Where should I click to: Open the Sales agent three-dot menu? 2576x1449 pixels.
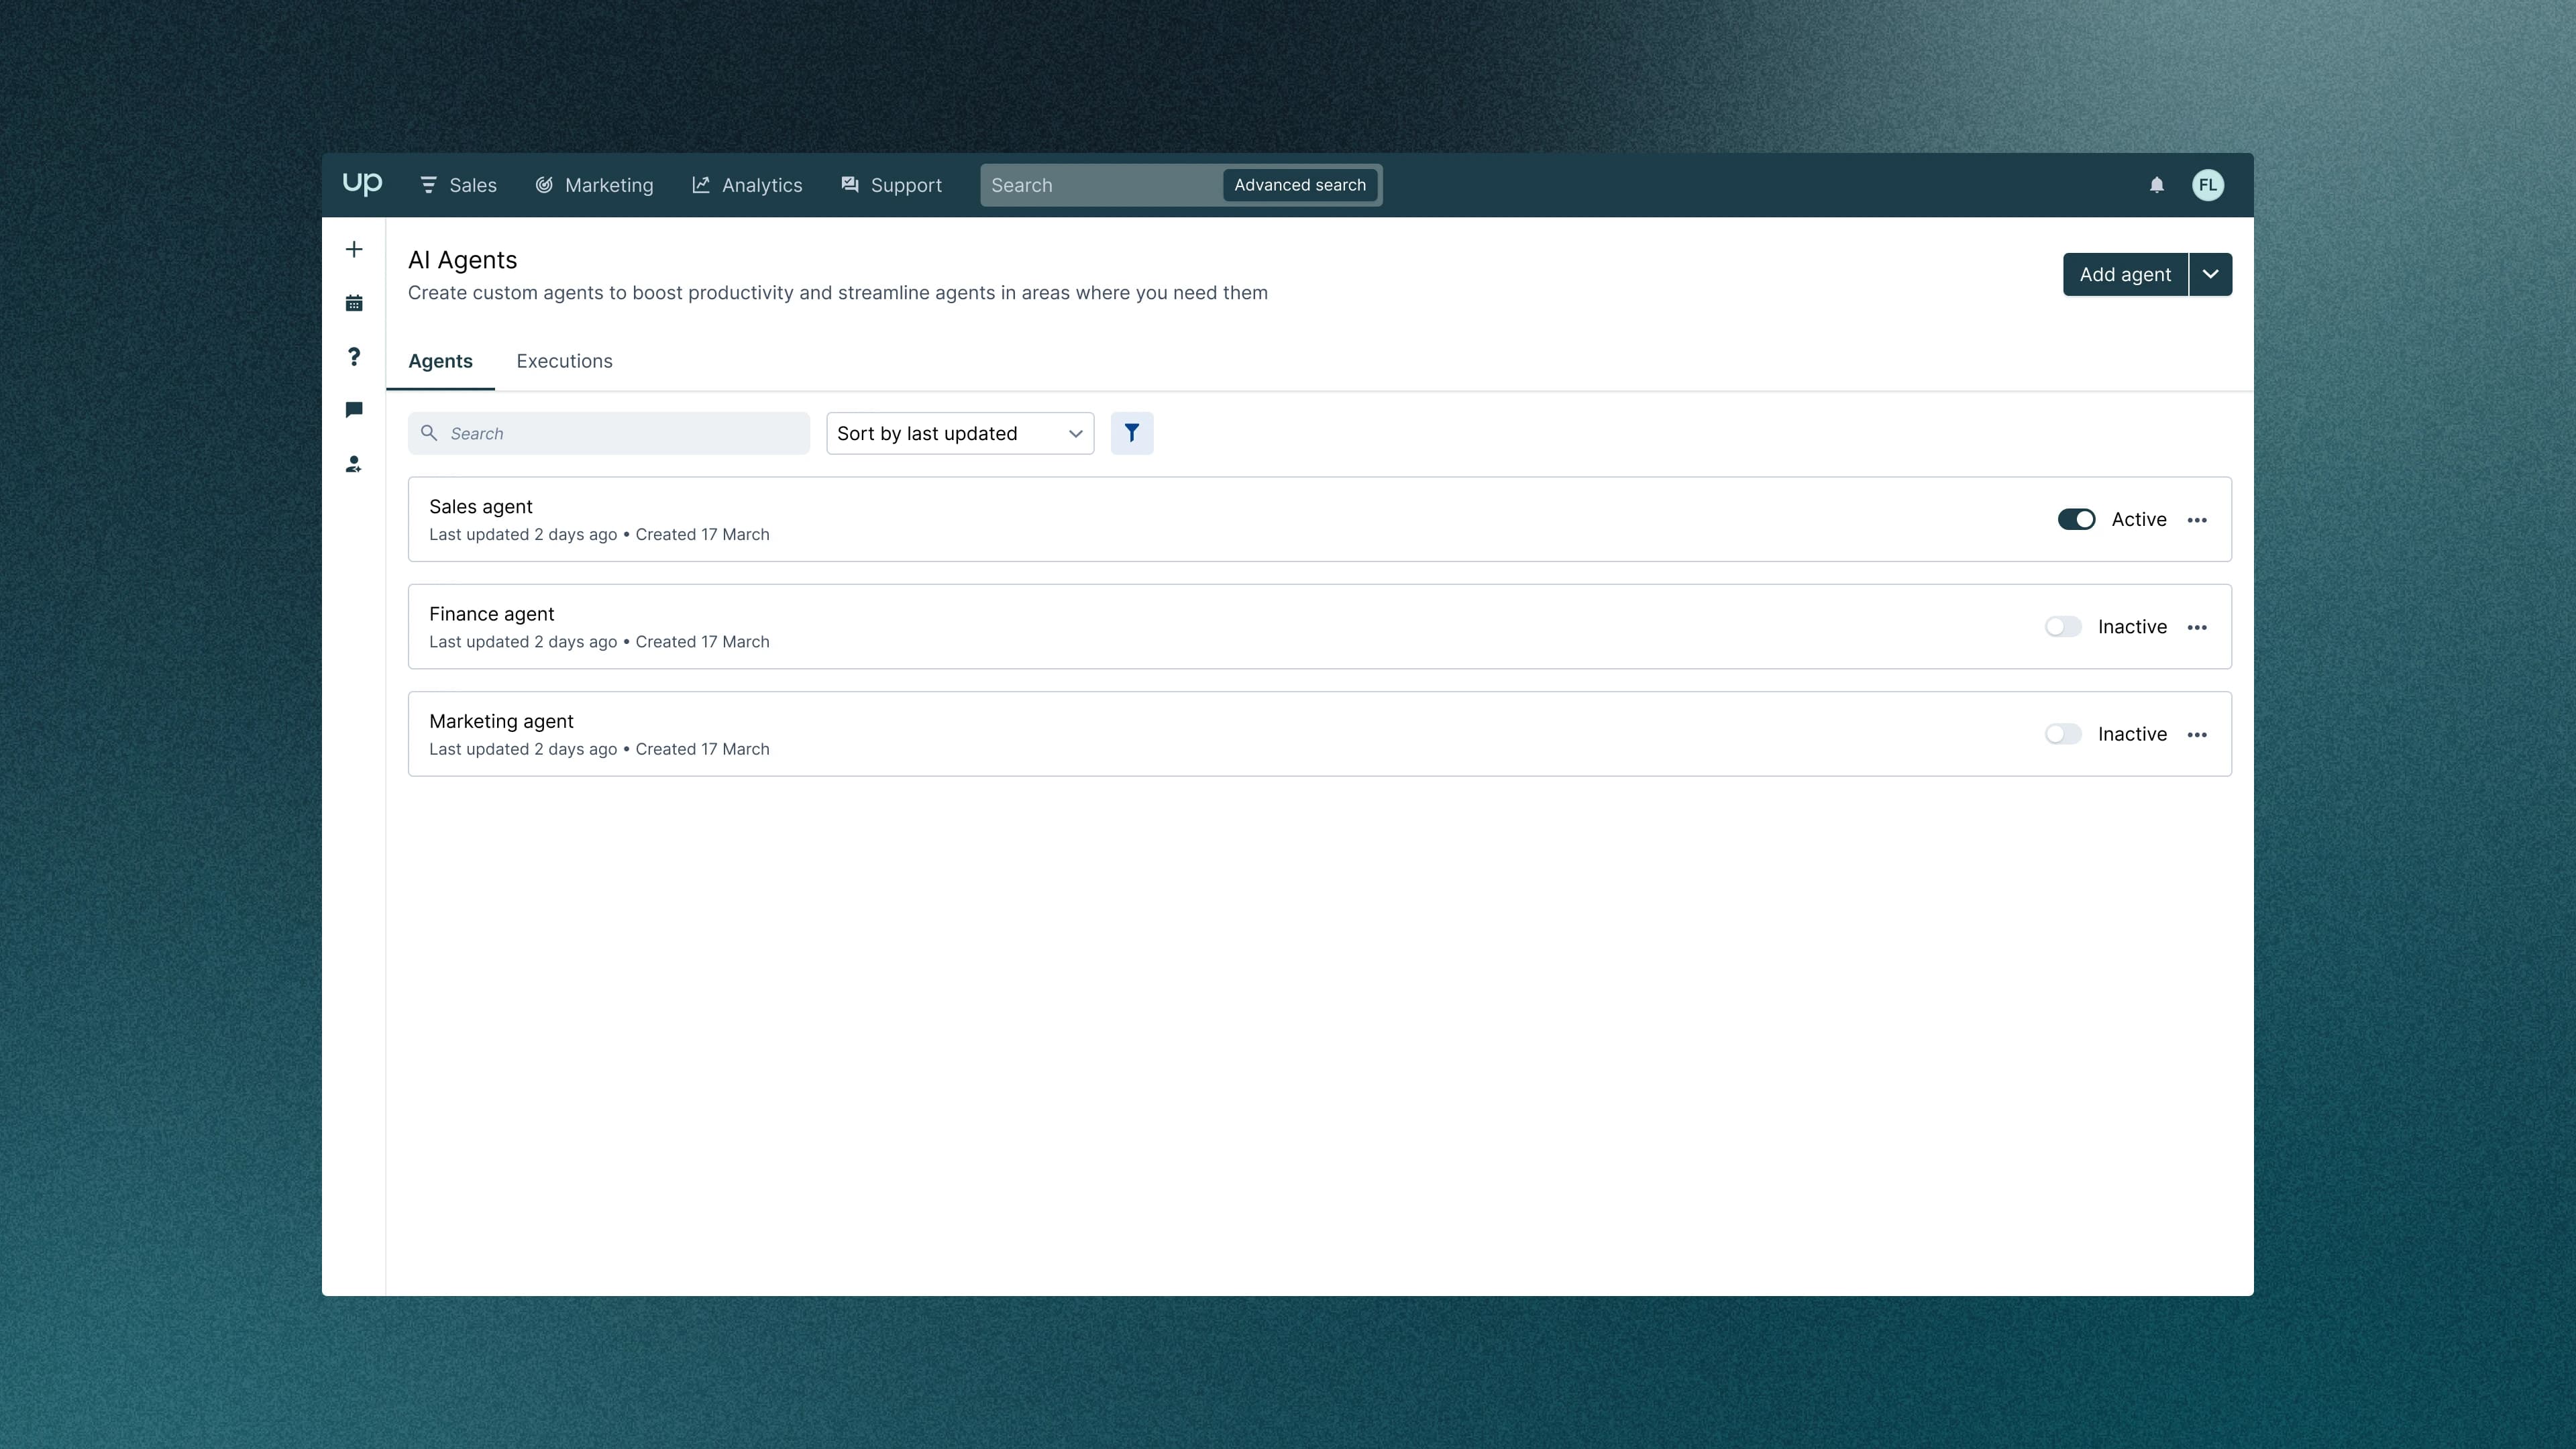coord(2198,519)
